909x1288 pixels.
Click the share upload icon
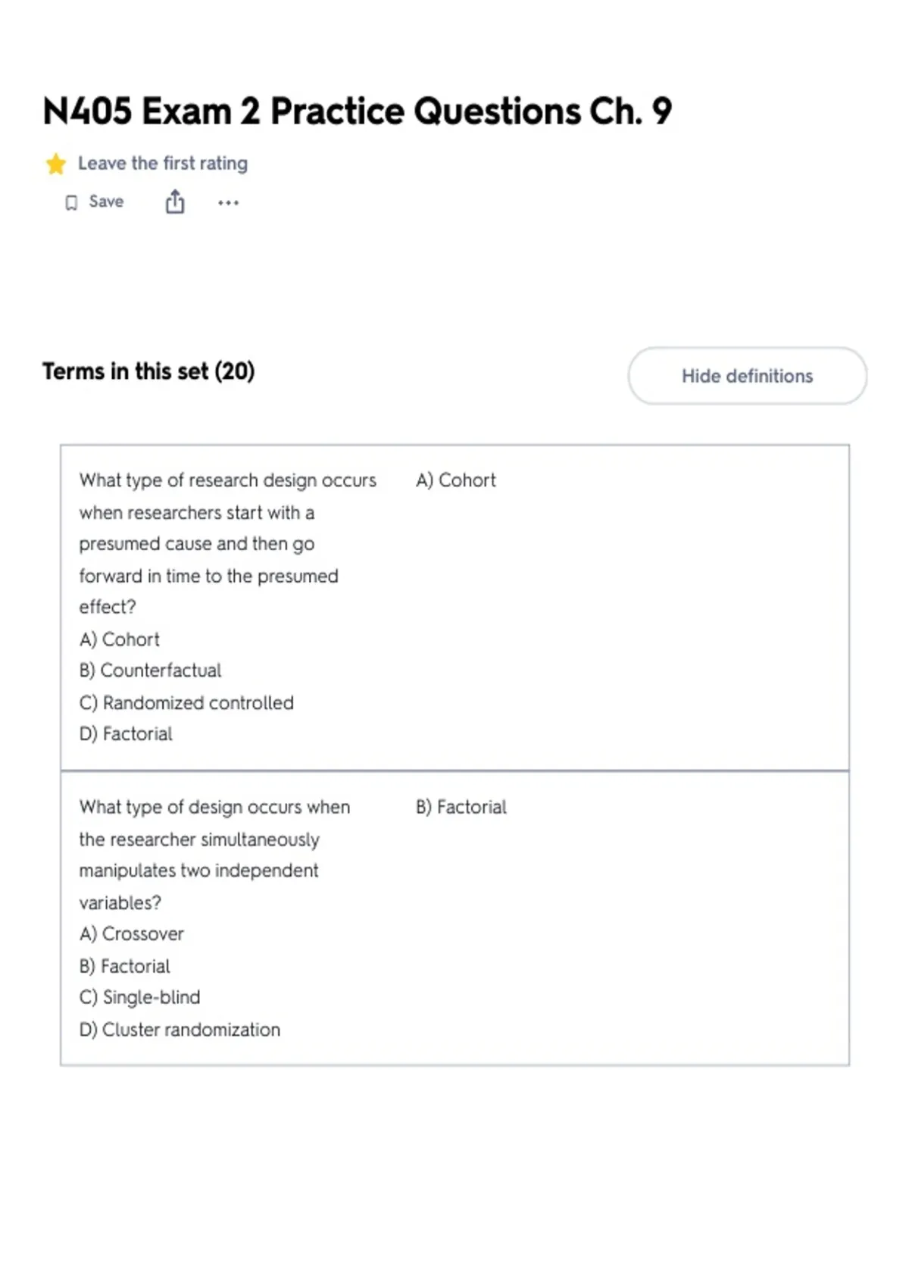point(175,202)
